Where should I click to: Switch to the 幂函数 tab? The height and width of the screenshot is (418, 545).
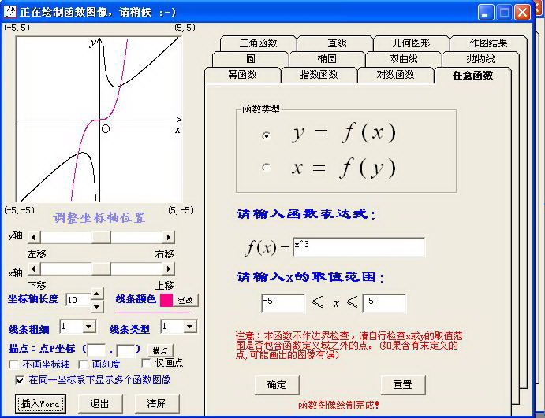242,75
